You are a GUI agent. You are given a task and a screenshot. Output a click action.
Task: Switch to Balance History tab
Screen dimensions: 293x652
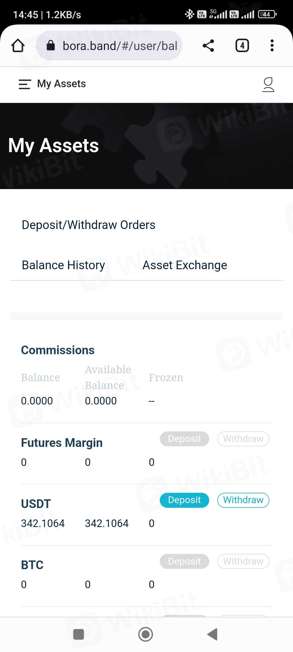click(x=63, y=265)
